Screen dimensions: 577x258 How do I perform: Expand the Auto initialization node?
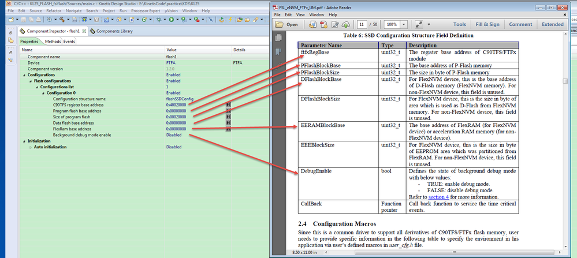coord(30,147)
